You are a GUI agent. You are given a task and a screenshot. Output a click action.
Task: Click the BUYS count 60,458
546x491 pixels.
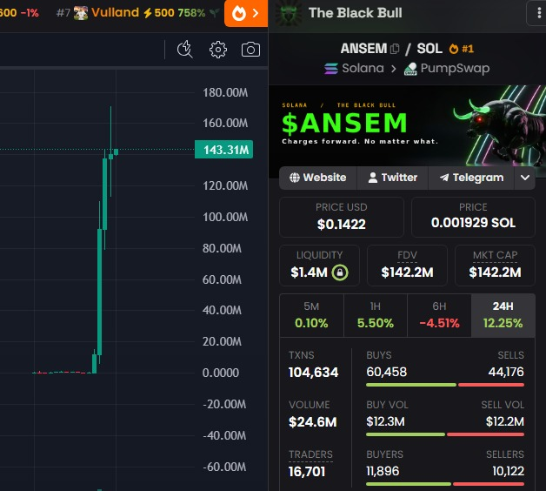386,372
